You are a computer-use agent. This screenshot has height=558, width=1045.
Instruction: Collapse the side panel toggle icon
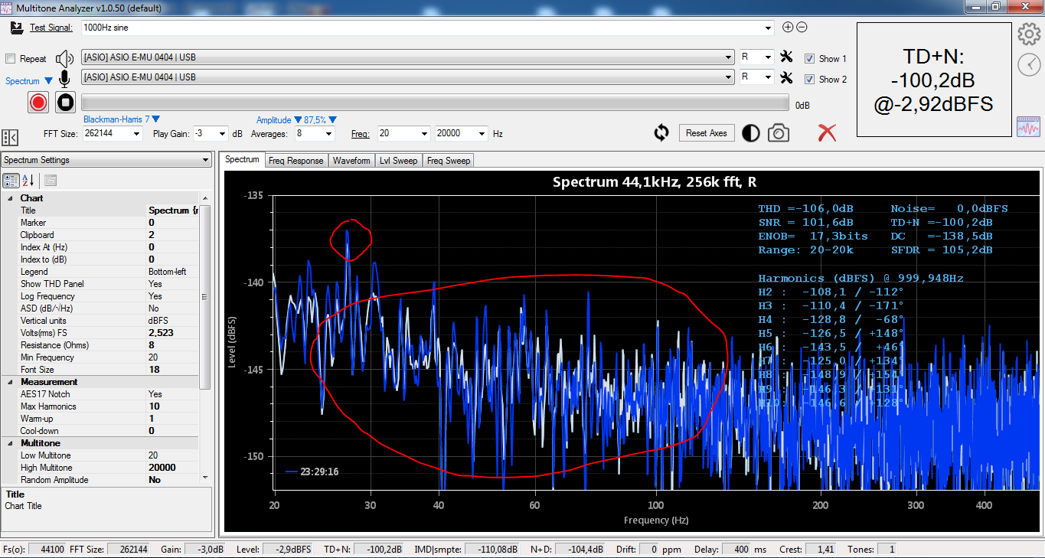tap(10, 138)
